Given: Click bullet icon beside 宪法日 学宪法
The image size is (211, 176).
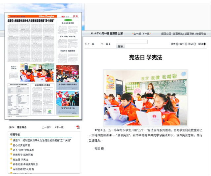Looking at the screenshot, I should 11,158.
